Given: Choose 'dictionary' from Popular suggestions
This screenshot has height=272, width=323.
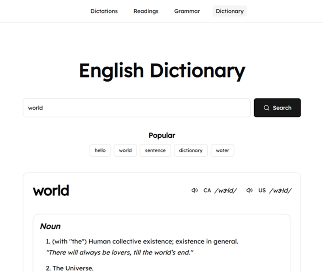Looking at the screenshot, I should 191,150.
